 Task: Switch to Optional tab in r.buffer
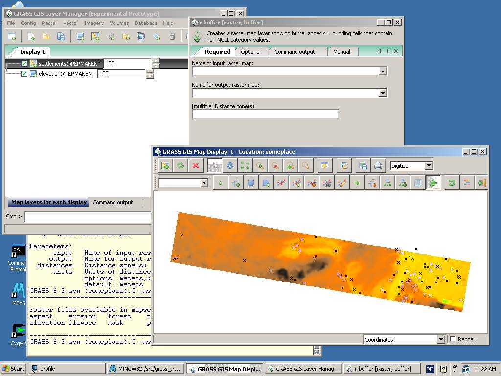click(x=250, y=52)
